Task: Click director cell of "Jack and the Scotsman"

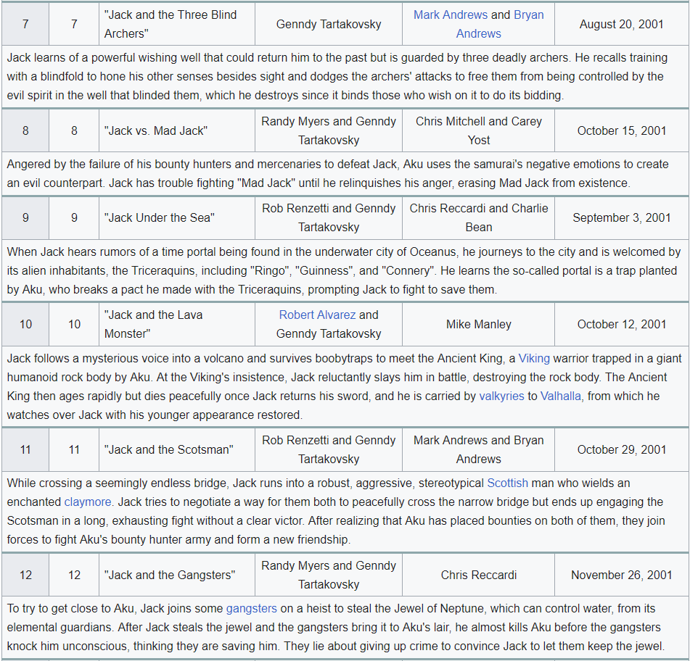Action: (x=329, y=449)
